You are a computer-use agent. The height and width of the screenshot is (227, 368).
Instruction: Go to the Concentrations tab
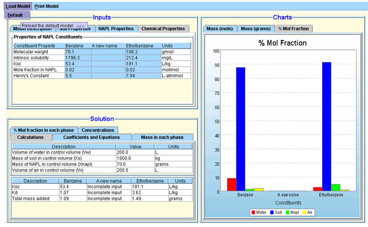pos(98,130)
